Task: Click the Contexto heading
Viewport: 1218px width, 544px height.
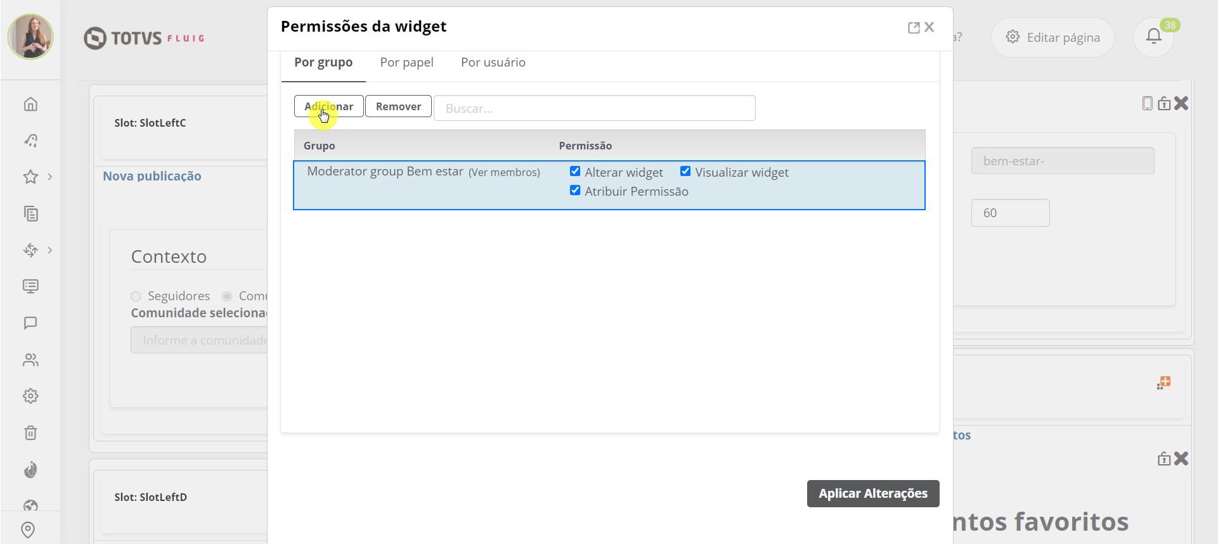Action: pos(169,256)
